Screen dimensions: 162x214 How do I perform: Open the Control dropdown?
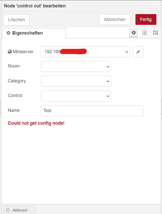(76, 96)
